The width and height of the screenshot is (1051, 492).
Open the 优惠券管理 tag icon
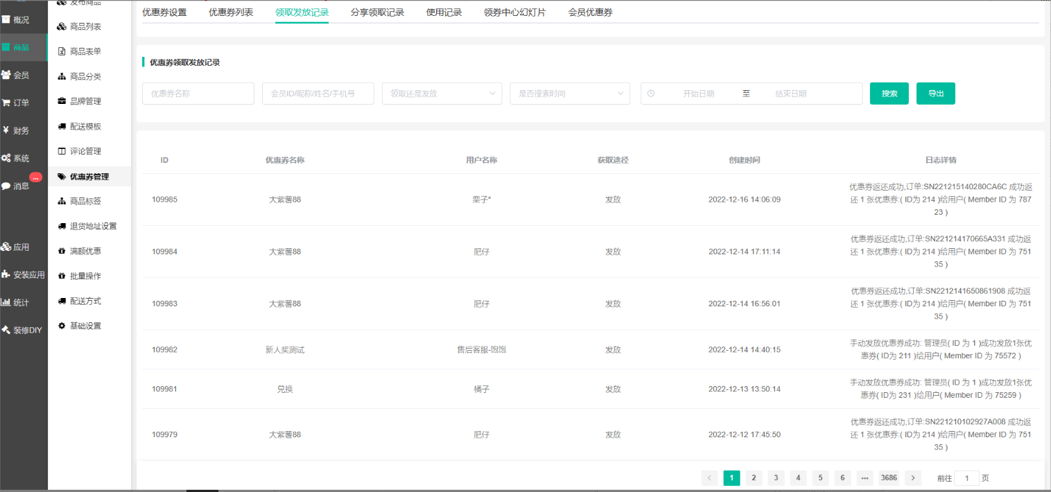tap(62, 177)
